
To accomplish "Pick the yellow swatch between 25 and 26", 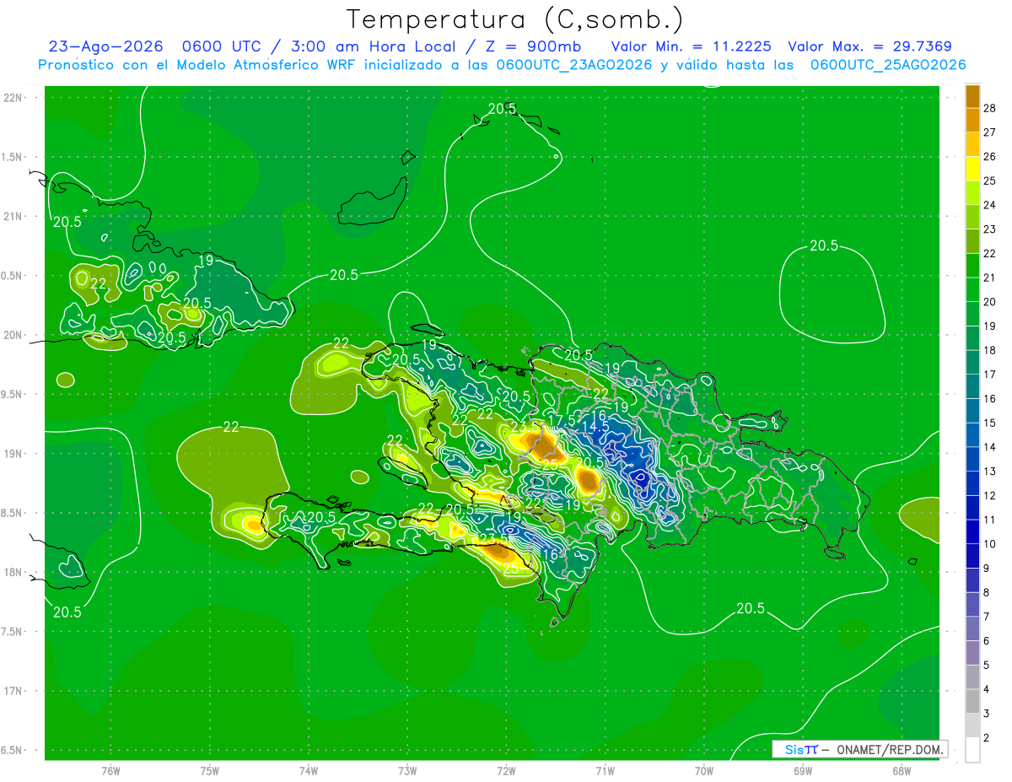I will [x=972, y=169].
